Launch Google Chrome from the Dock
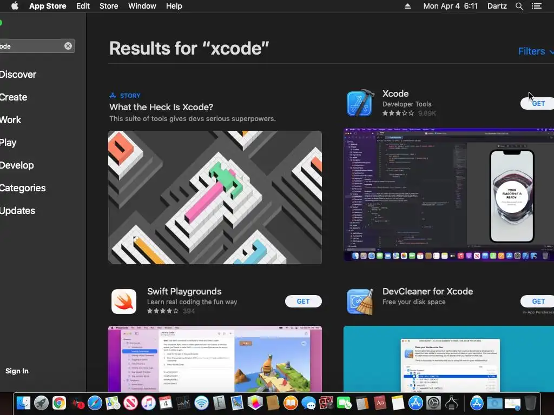Screen dimensions: 554x415 pos(60,403)
